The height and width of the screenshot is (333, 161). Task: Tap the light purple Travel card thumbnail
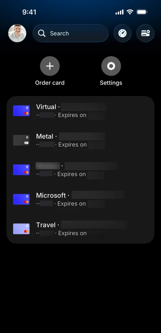click(21, 229)
